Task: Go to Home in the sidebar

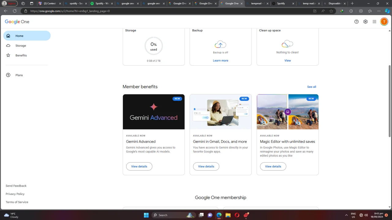Action: click(27, 36)
